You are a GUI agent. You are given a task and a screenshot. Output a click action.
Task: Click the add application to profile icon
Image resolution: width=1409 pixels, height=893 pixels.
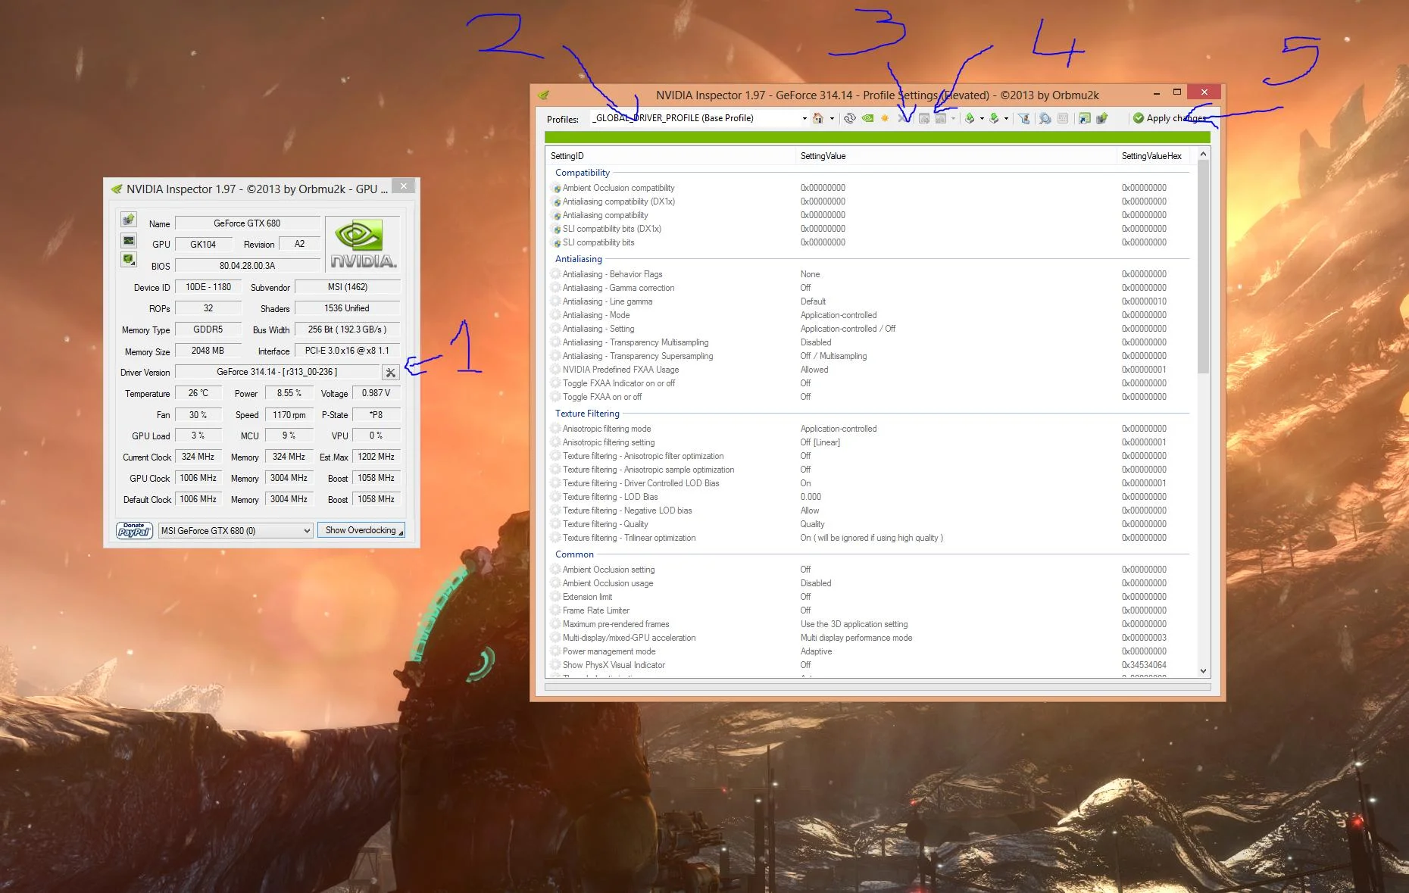[x=924, y=118]
